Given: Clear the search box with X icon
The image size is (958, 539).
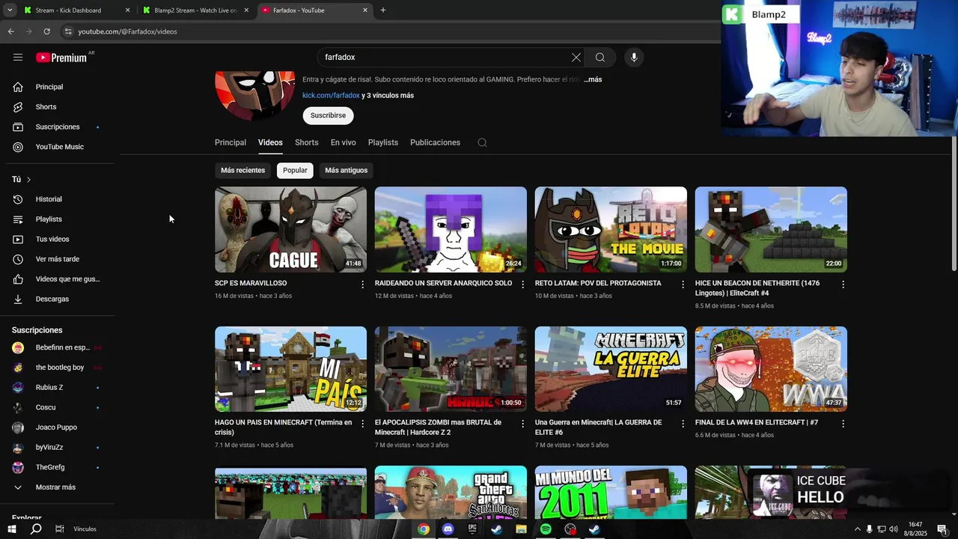Looking at the screenshot, I should coord(576,57).
